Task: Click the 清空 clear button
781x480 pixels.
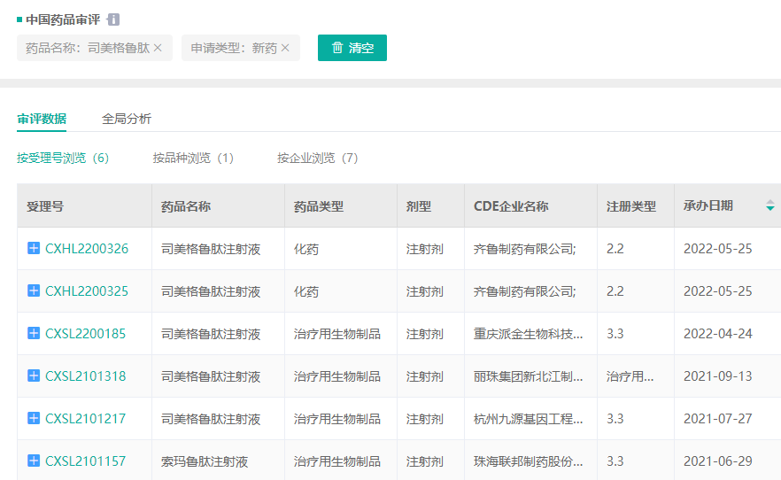Action: pyautogui.click(x=352, y=48)
